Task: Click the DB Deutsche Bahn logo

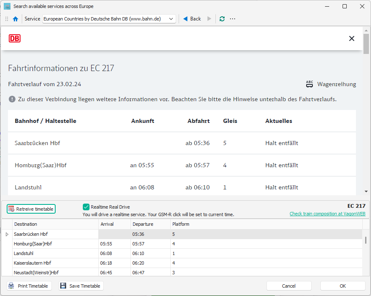Action: [x=15, y=38]
